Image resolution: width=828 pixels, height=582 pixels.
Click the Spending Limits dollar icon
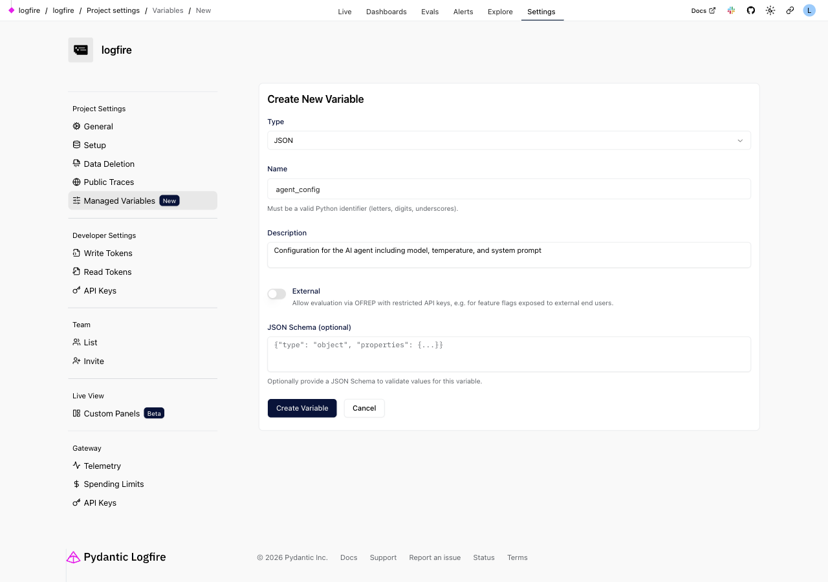tap(76, 484)
